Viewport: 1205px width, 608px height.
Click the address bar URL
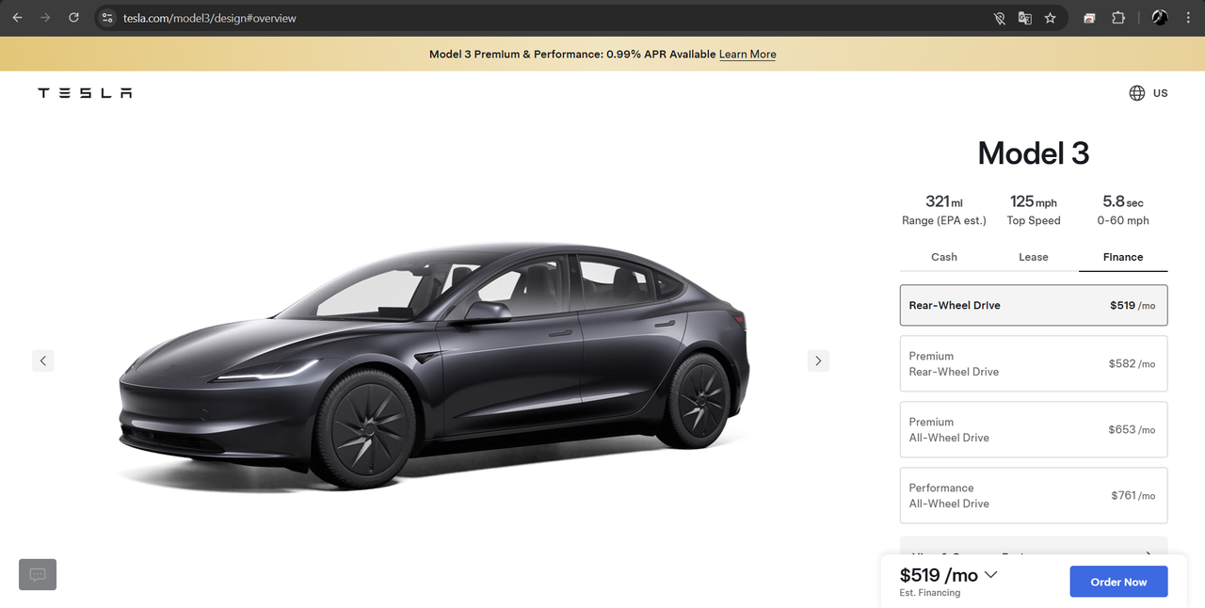click(x=209, y=18)
